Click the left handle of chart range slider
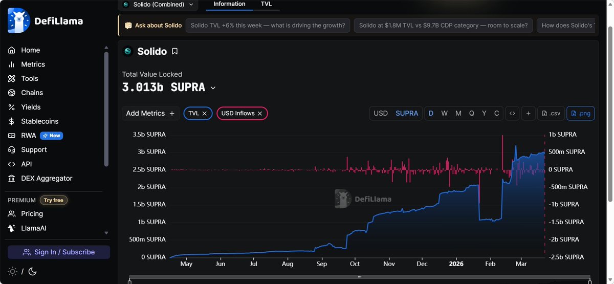Image resolution: width=614 pixels, height=284 pixels. [129, 281]
